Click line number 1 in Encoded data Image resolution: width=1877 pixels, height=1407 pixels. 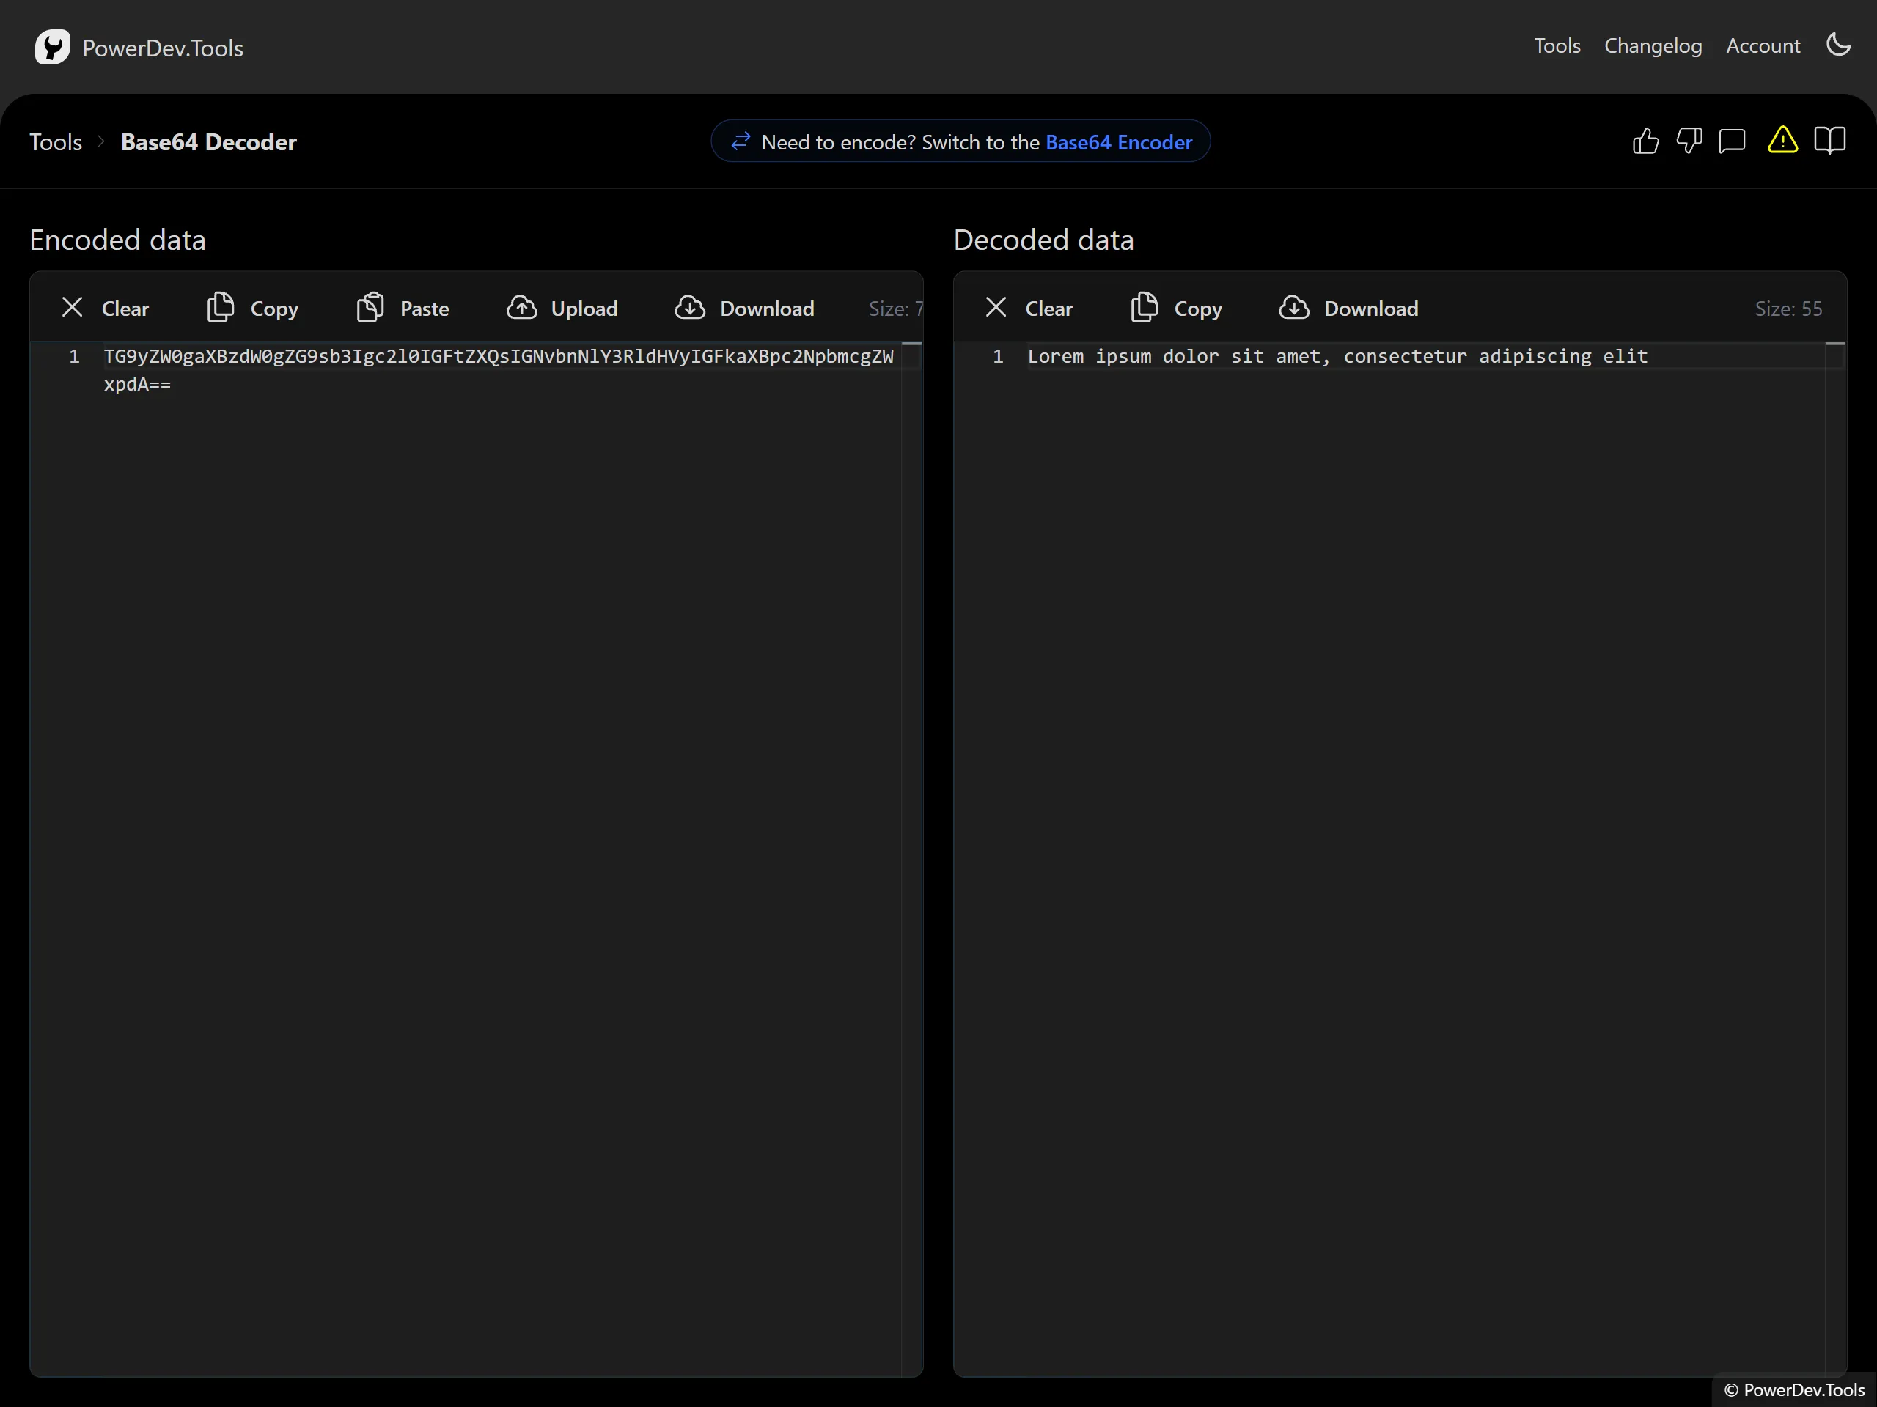[x=75, y=356]
